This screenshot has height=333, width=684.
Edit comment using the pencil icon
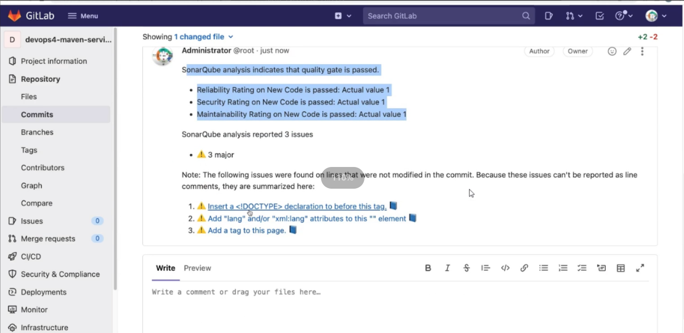click(x=627, y=51)
